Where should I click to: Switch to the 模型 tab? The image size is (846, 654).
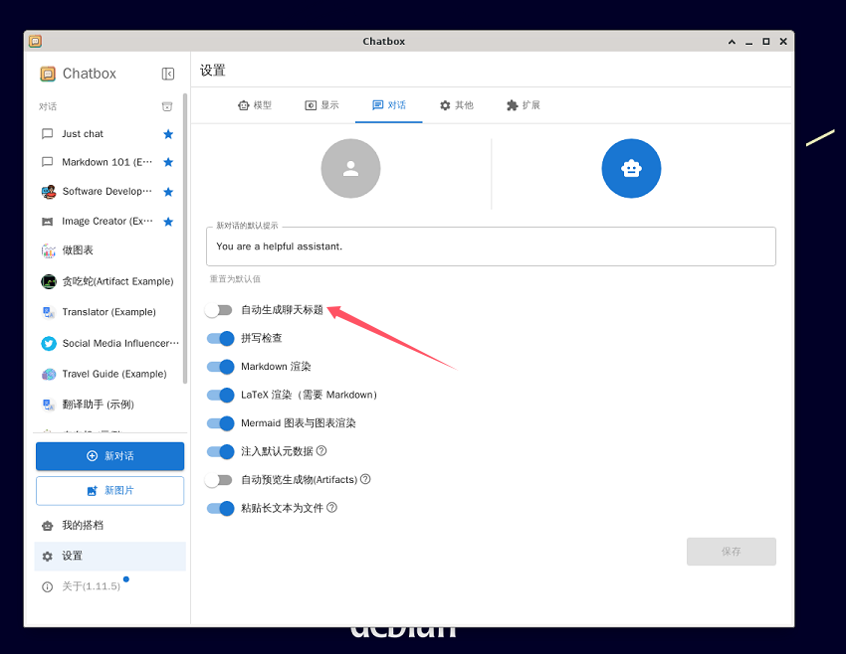(255, 105)
